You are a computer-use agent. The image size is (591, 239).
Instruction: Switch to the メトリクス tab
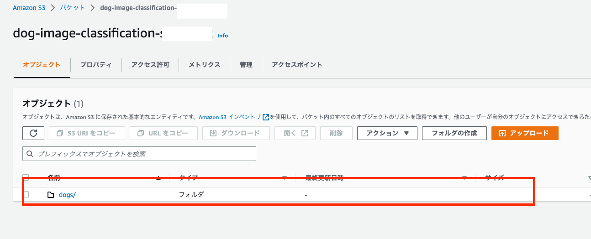coord(205,65)
